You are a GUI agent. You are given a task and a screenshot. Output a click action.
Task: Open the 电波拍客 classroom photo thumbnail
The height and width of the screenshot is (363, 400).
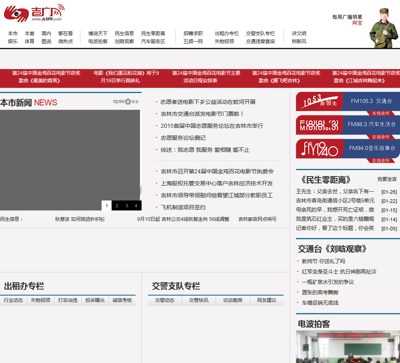click(348, 347)
